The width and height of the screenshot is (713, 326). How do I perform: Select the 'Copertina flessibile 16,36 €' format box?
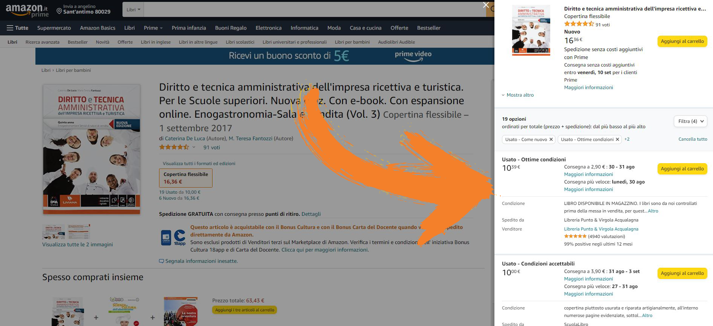coord(186,178)
